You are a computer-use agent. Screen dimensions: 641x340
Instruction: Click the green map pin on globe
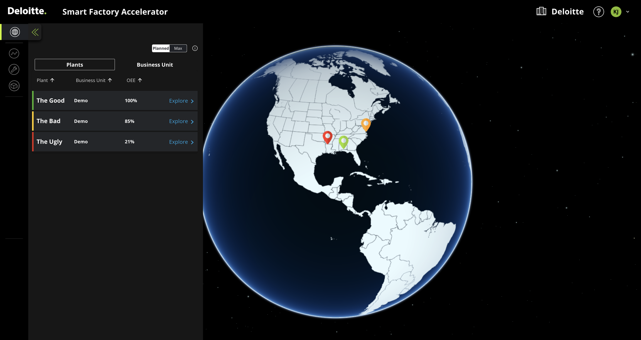pyautogui.click(x=343, y=141)
